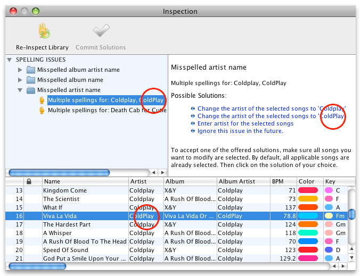Click the Commit Solutions checkmark icon
The width and height of the screenshot is (361, 276).
coord(101,30)
